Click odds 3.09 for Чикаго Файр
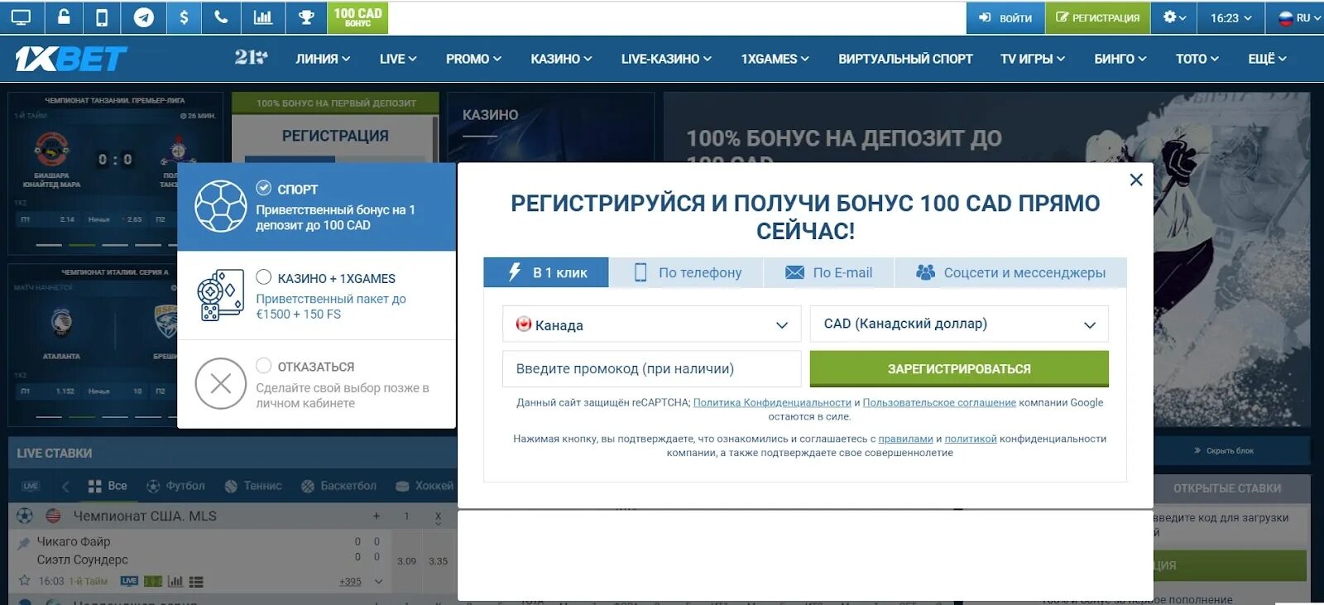 [406, 561]
